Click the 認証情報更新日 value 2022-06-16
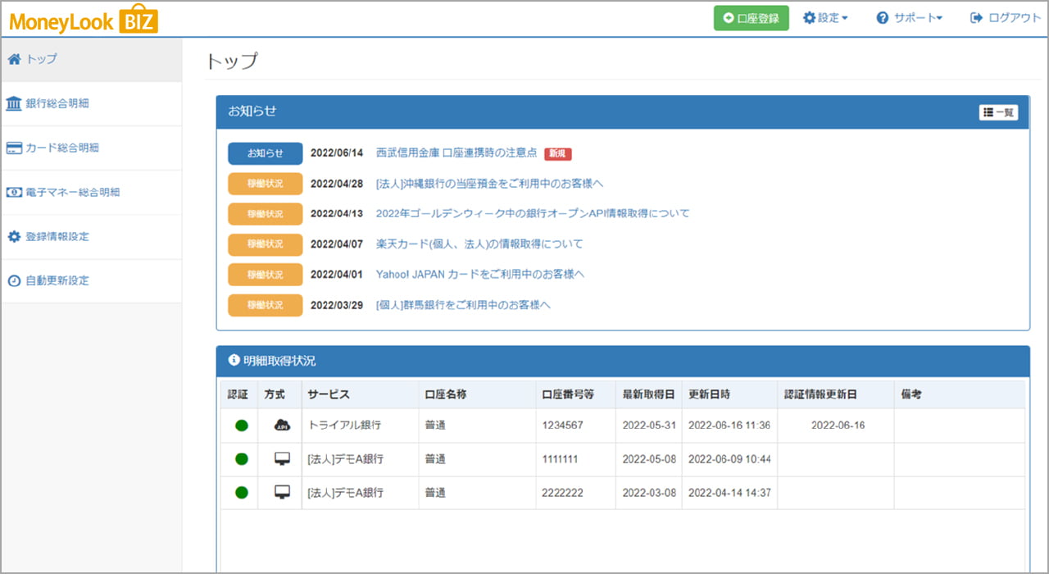This screenshot has width=1049, height=574. [x=838, y=426]
